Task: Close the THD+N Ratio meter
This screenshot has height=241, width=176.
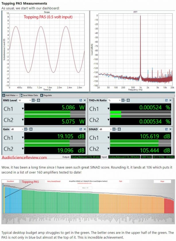Action: [171, 100]
